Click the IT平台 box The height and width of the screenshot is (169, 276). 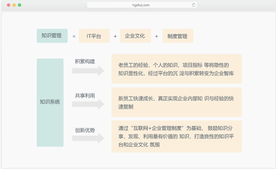click(94, 36)
